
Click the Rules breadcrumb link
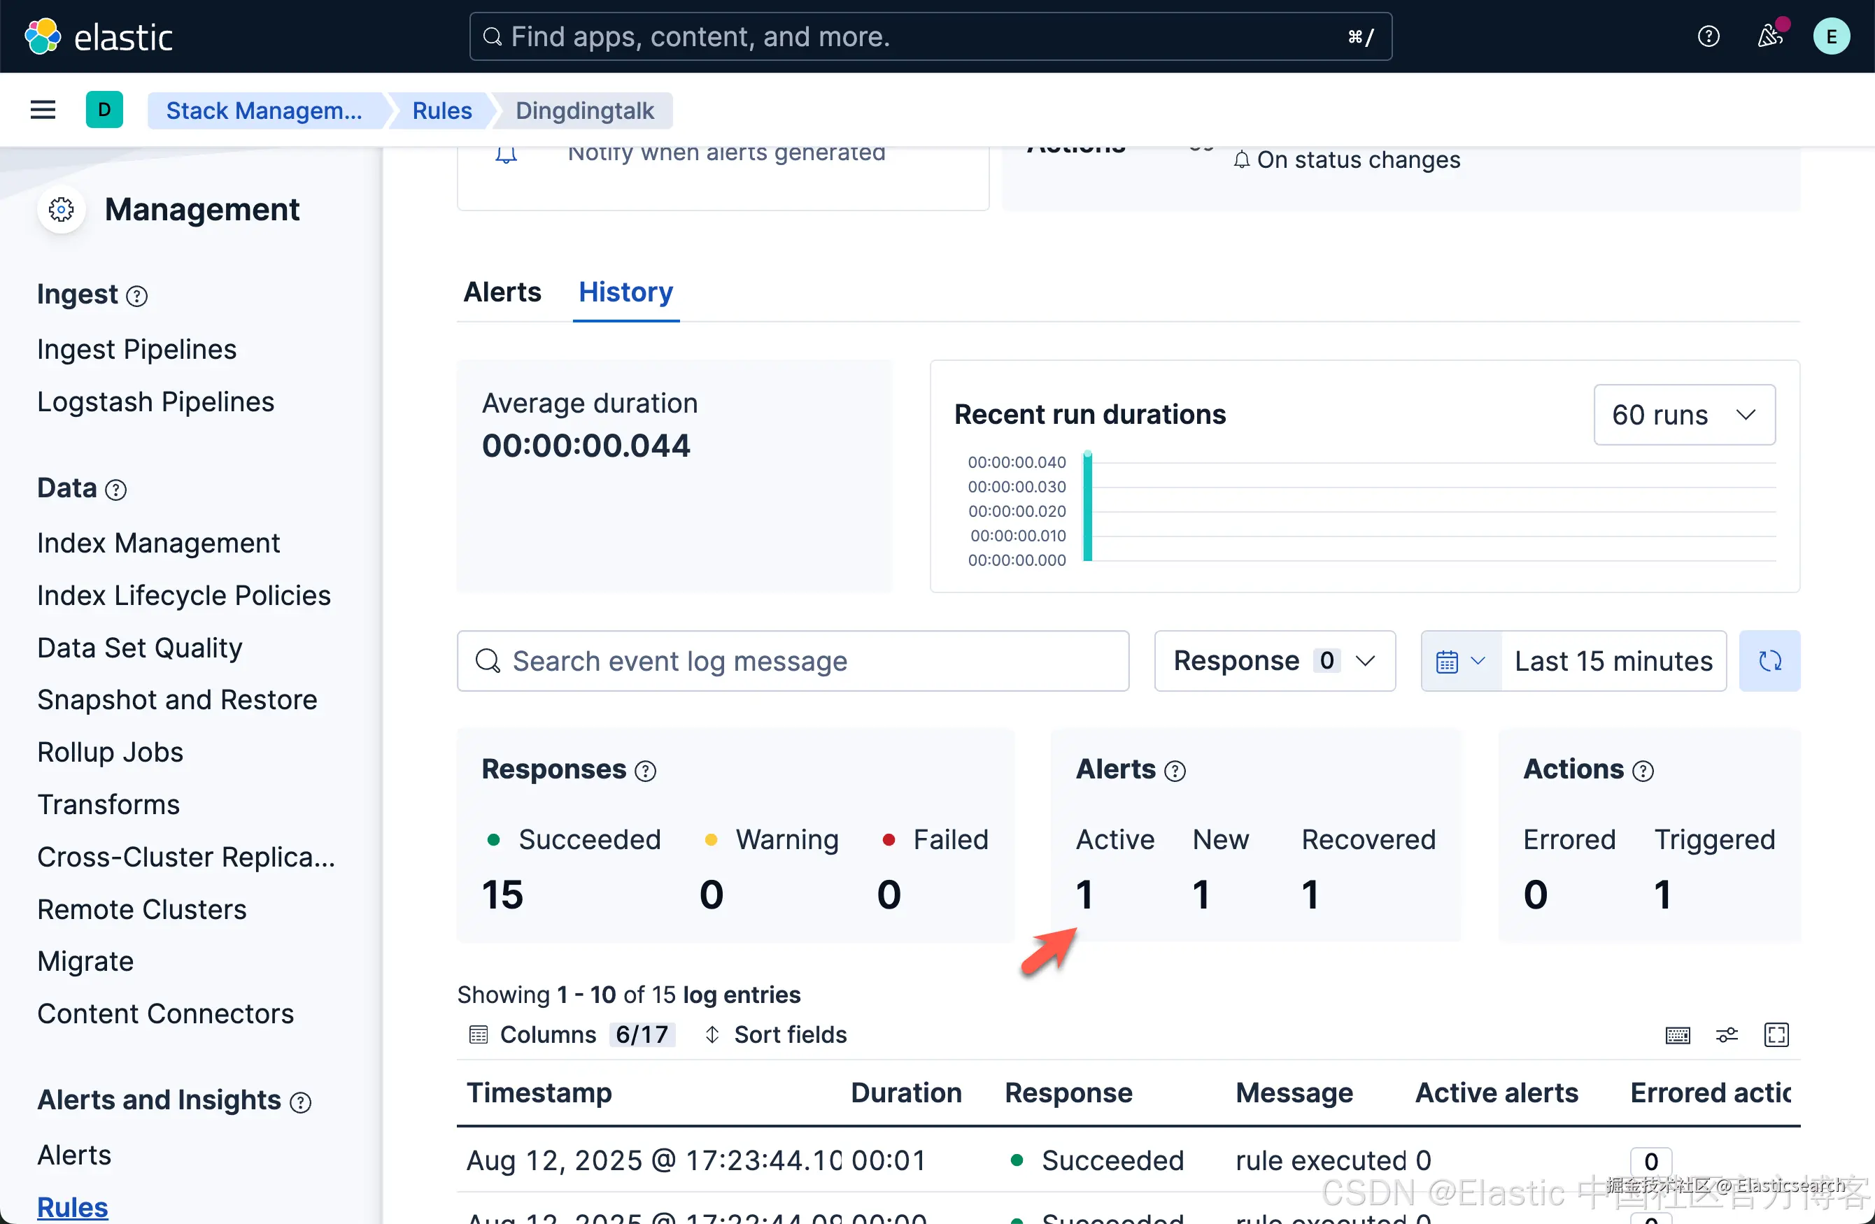442,111
